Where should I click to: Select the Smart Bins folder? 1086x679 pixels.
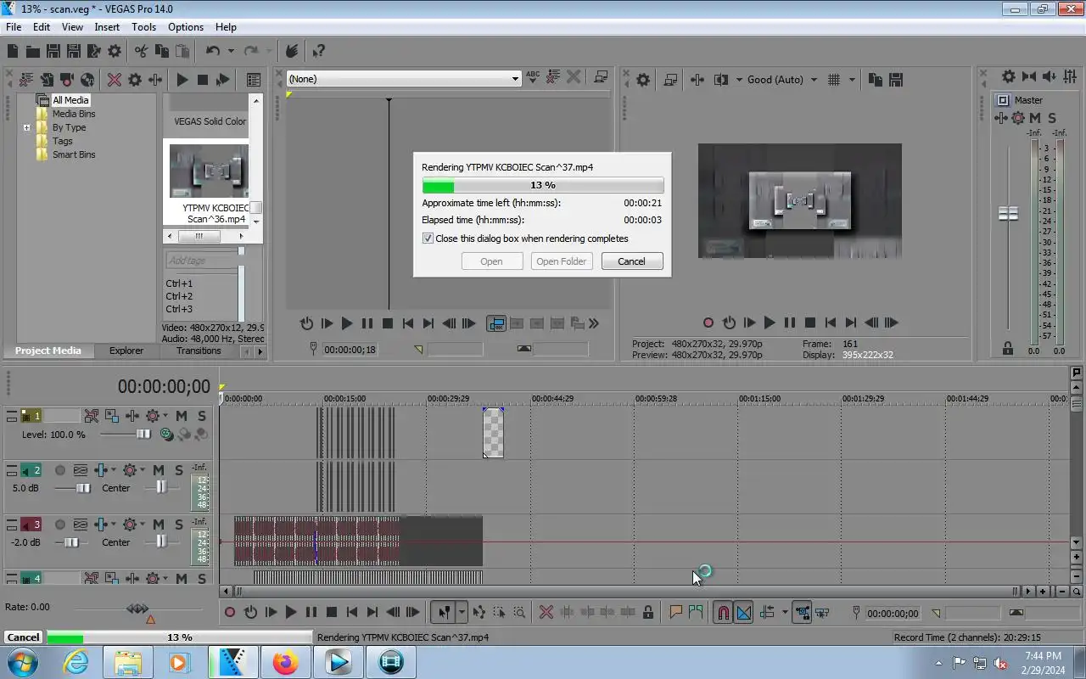tap(74, 154)
